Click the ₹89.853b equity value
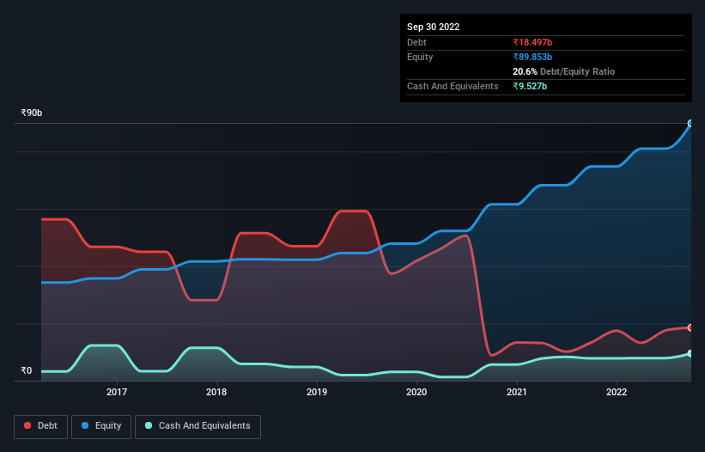Image resolution: width=705 pixels, height=452 pixels. [x=532, y=57]
